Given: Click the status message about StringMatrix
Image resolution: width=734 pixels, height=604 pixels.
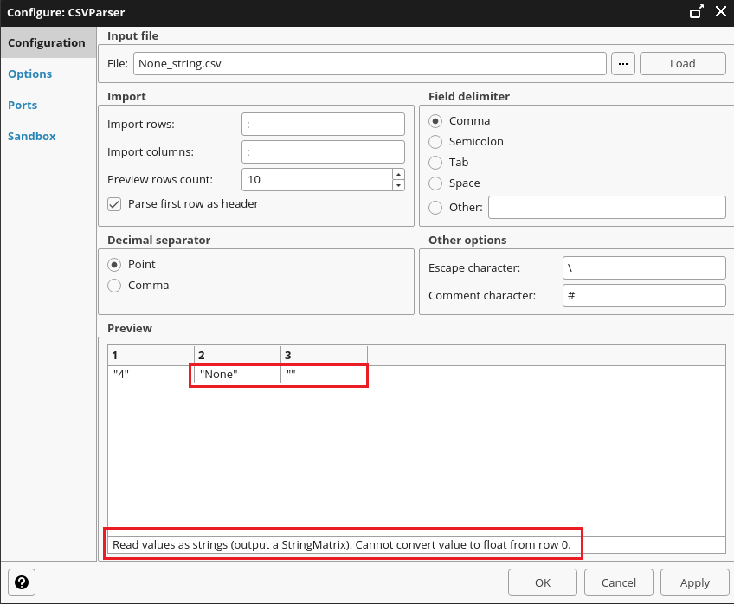Looking at the screenshot, I should pyautogui.click(x=342, y=544).
